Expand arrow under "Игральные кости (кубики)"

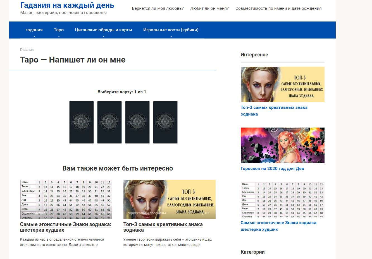(171, 37)
